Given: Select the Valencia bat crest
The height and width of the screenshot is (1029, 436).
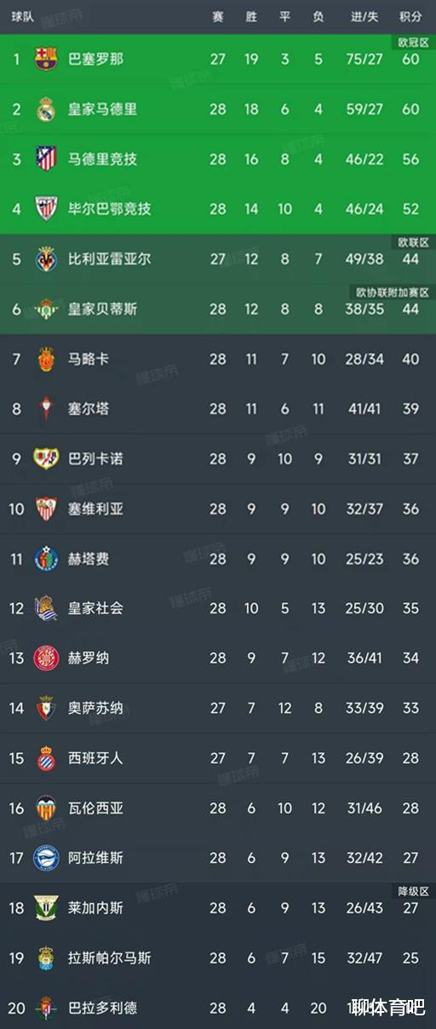Looking at the screenshot, I should 45,808.
